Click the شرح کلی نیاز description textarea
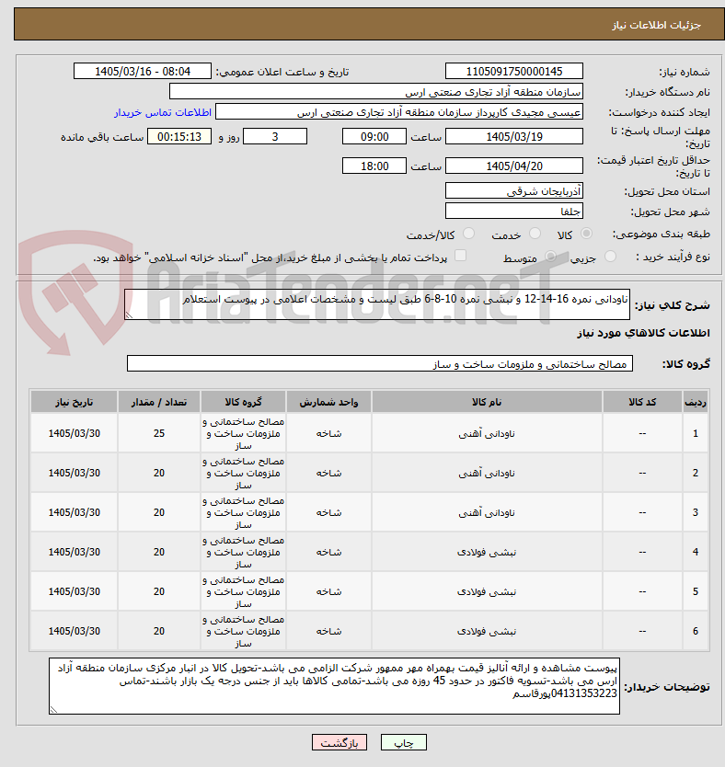Screen dimensions: 725x767 [376, 304]
